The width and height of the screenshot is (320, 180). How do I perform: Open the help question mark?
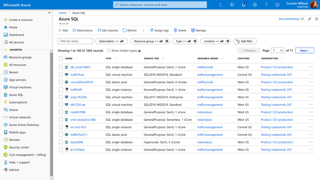tap(266, 5)
